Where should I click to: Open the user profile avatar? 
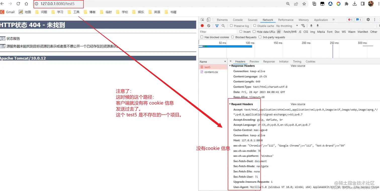(x=371, y=4)
